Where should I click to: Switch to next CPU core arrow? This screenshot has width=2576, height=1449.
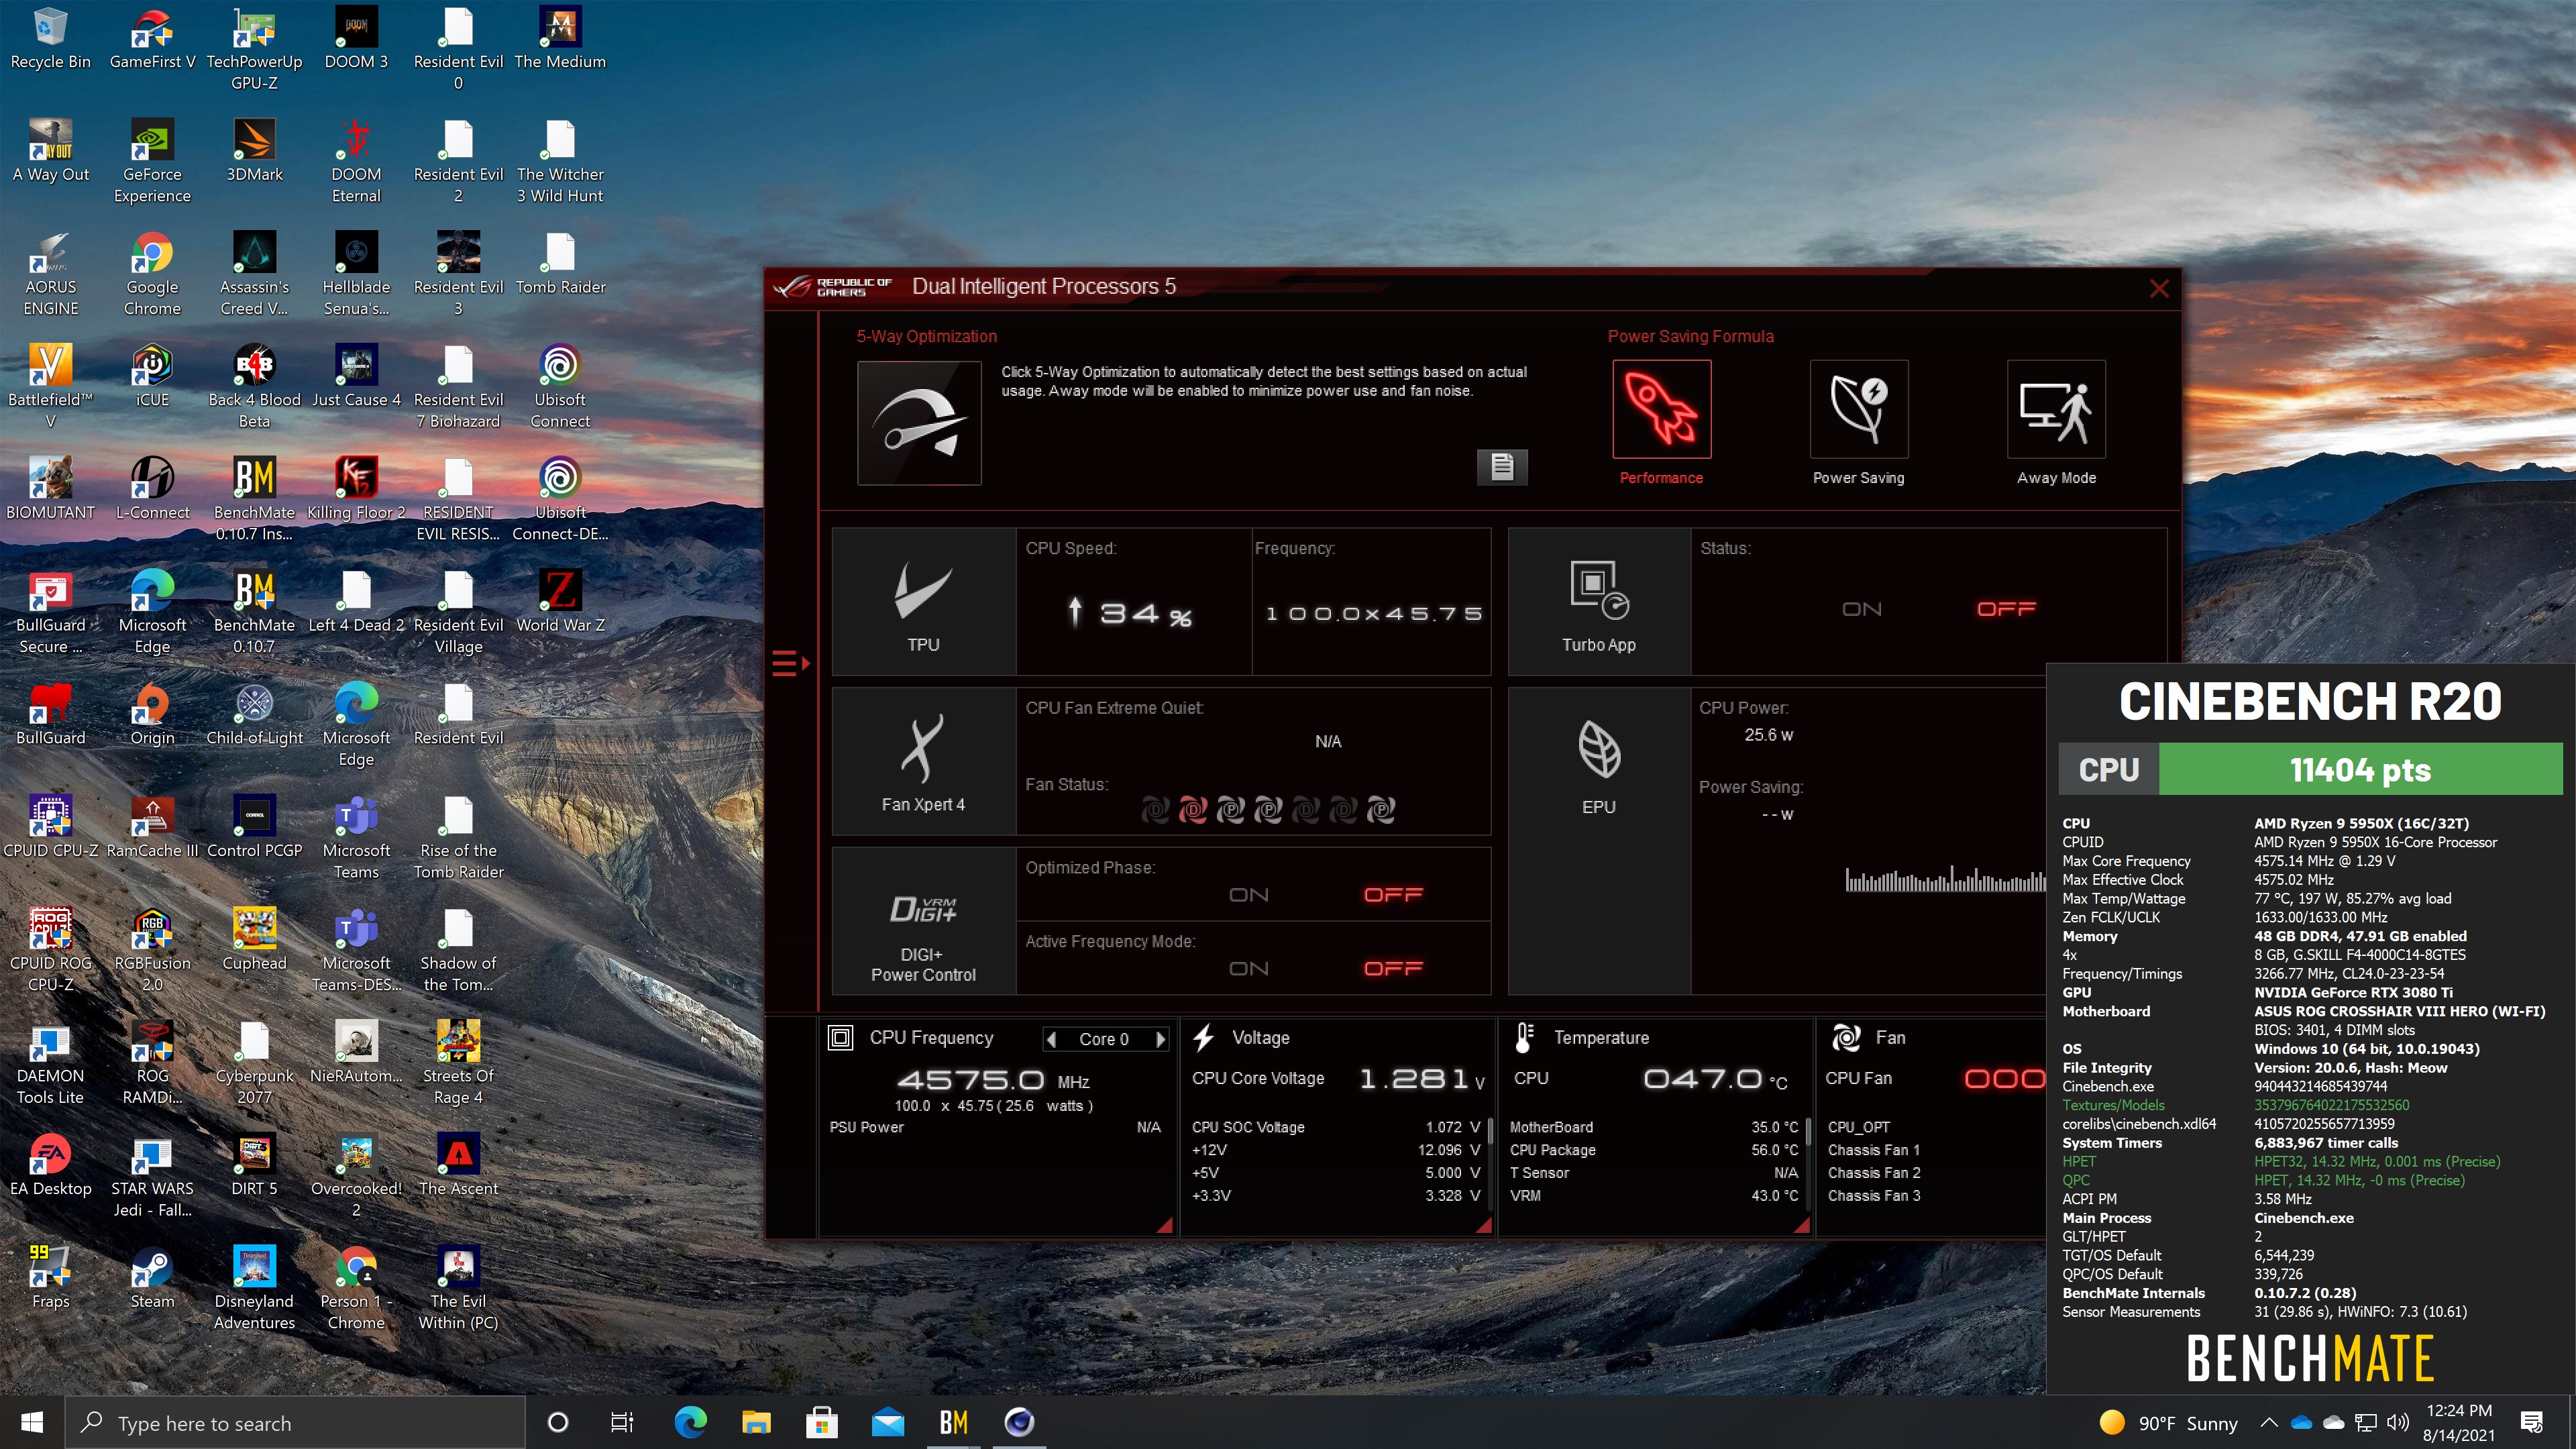[x=1160, y=1039]
